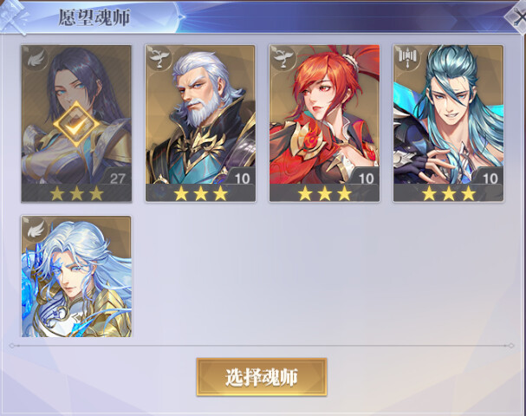Click the three-star rating under white-bearded man
Screen dimensions: 526x416
click(x=200, y=193)
